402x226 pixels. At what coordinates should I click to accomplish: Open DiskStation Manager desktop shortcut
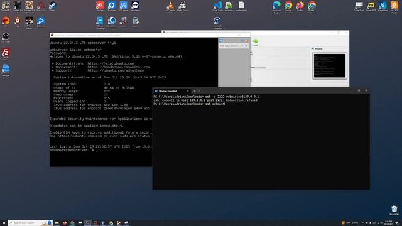click(6, 70)
